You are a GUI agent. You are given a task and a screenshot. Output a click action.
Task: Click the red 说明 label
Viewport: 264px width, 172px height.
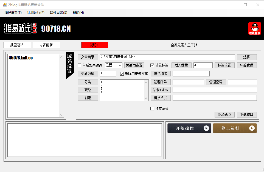(94, 45)
